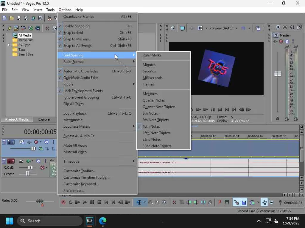Click the Save project floppy disk icon
This screenshot has width=305, height=228.
tap(18, 18)
